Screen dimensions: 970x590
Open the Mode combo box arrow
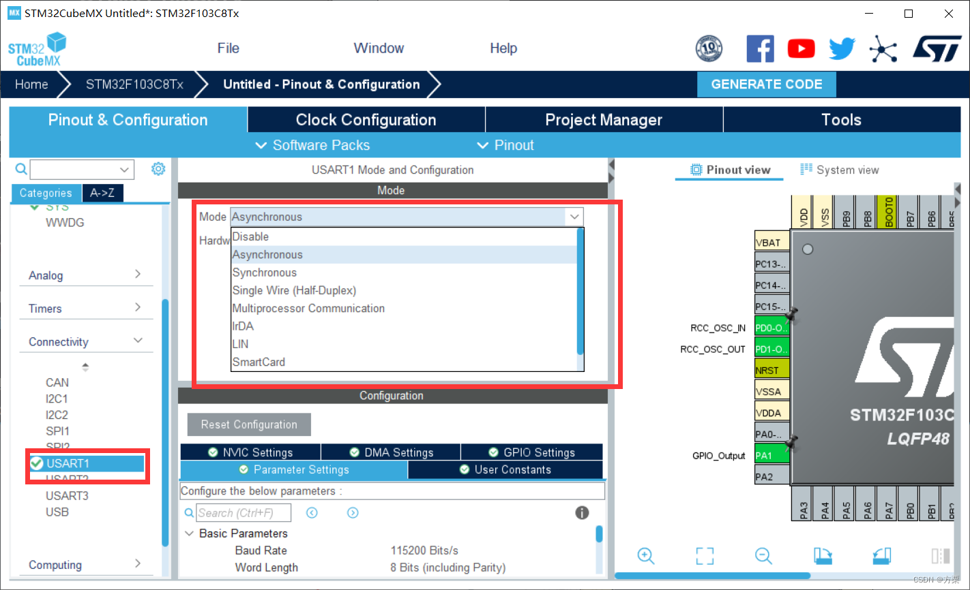click(574, 217)
